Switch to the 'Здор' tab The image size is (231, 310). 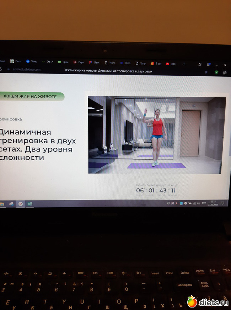[141, 63]
